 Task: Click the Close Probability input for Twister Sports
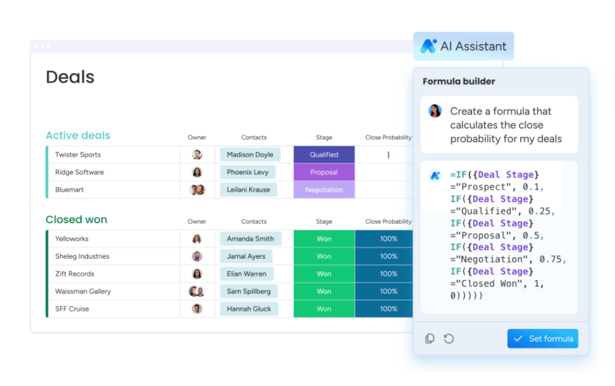click(x=387, y=154)
